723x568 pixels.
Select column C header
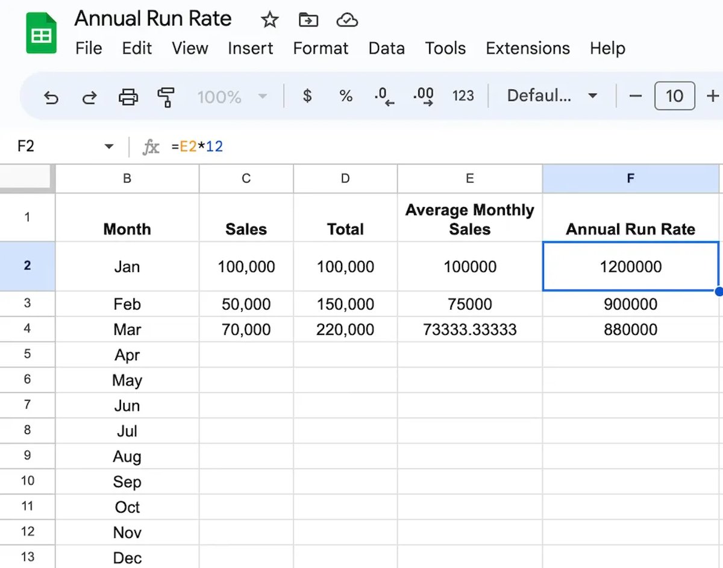246,178
